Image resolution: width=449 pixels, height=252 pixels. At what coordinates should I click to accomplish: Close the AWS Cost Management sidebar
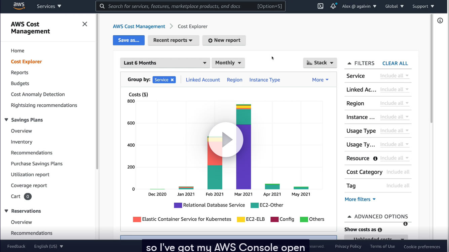pos(85,24)
